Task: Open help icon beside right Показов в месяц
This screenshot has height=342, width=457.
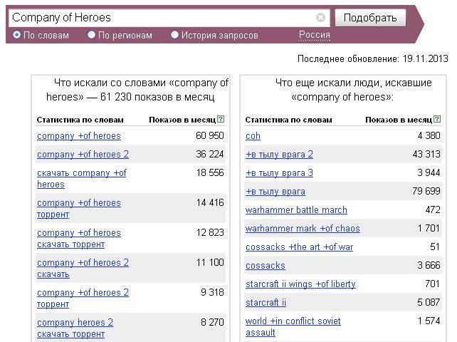Action: coord(437,119)
